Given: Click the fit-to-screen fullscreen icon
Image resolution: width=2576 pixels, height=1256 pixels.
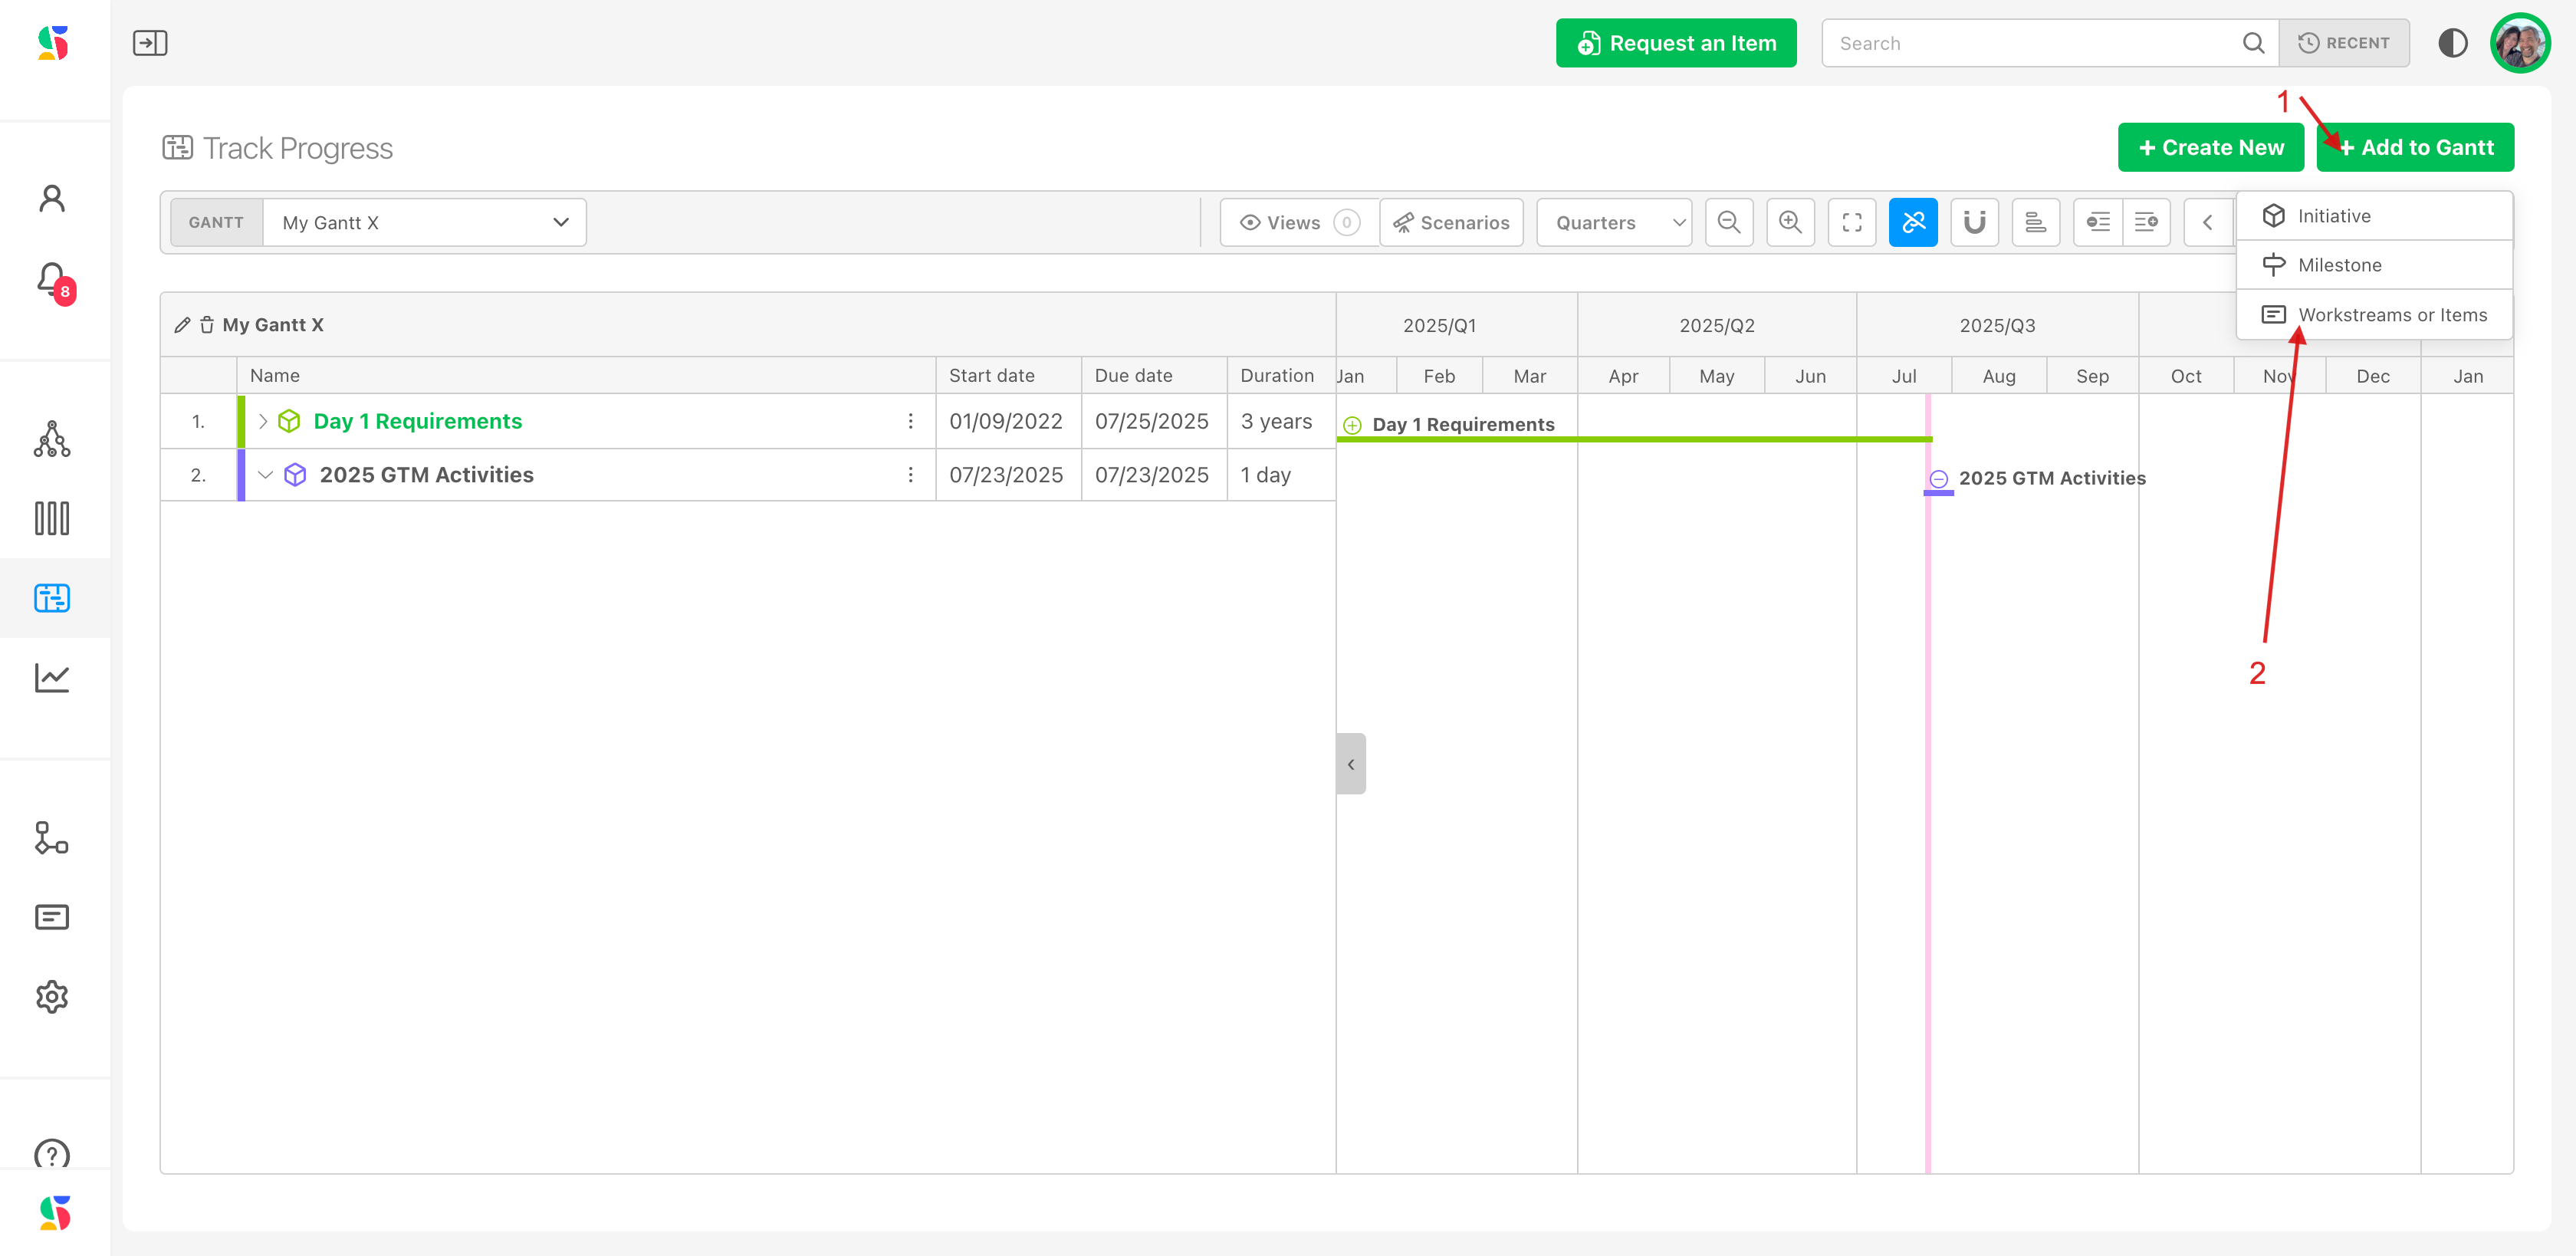Looking at the screenshot, I should pyautogui.click(x=1851, y=222).
